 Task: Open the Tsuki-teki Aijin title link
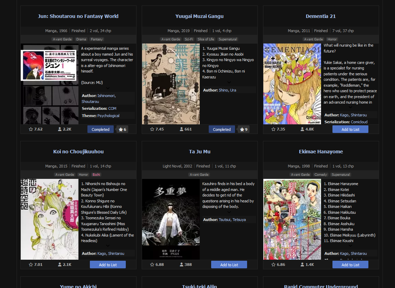[199, 286]
